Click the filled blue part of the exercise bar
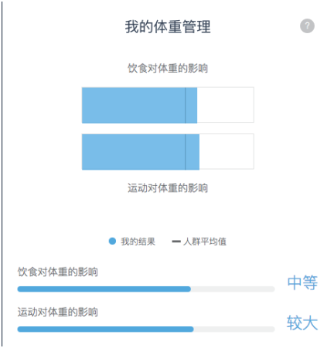334x348 pixels. pyautogui.click(x=141, y=152)
